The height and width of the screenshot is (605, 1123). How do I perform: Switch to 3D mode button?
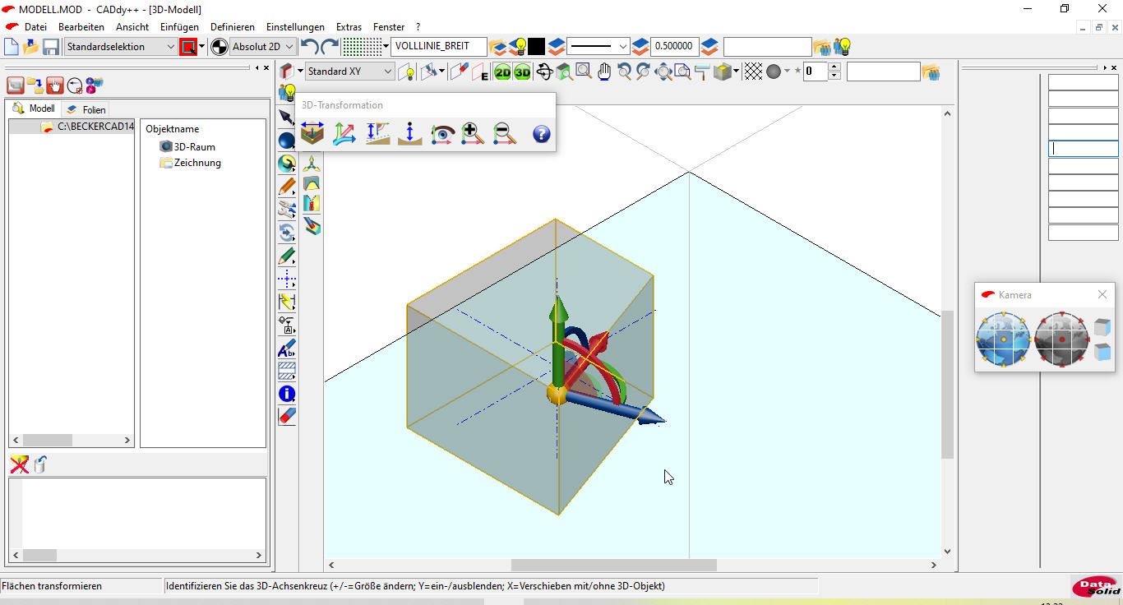point(523,72)
